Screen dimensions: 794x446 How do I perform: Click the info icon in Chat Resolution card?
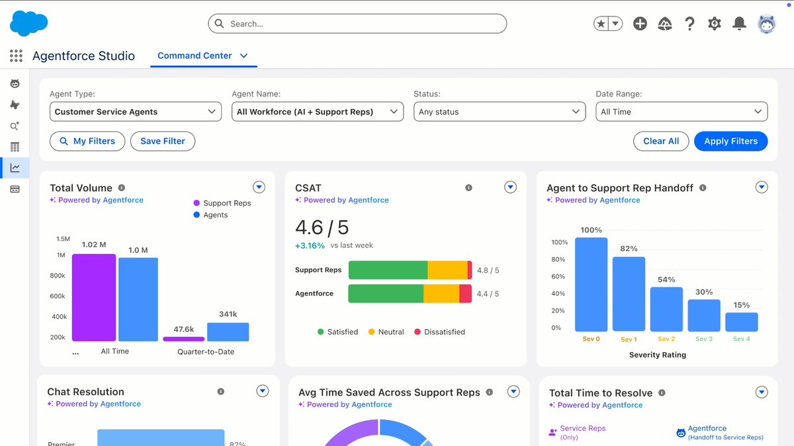pos(221,391)
